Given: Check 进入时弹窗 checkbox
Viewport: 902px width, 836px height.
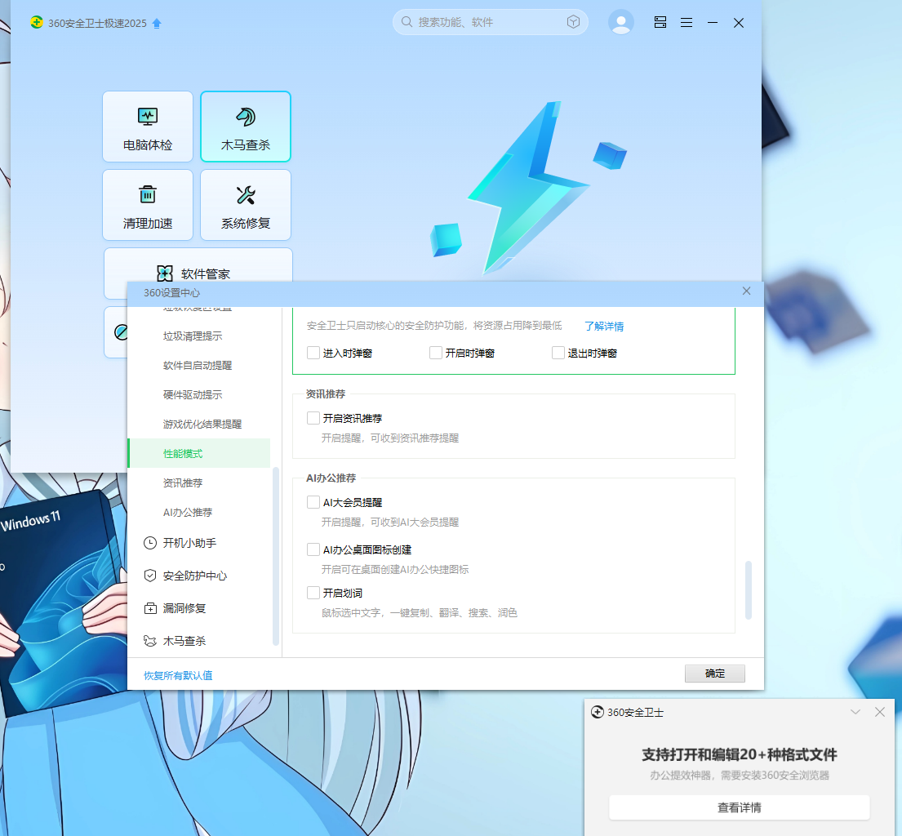Looking at the screenshot, I should (x=313, y=353).
